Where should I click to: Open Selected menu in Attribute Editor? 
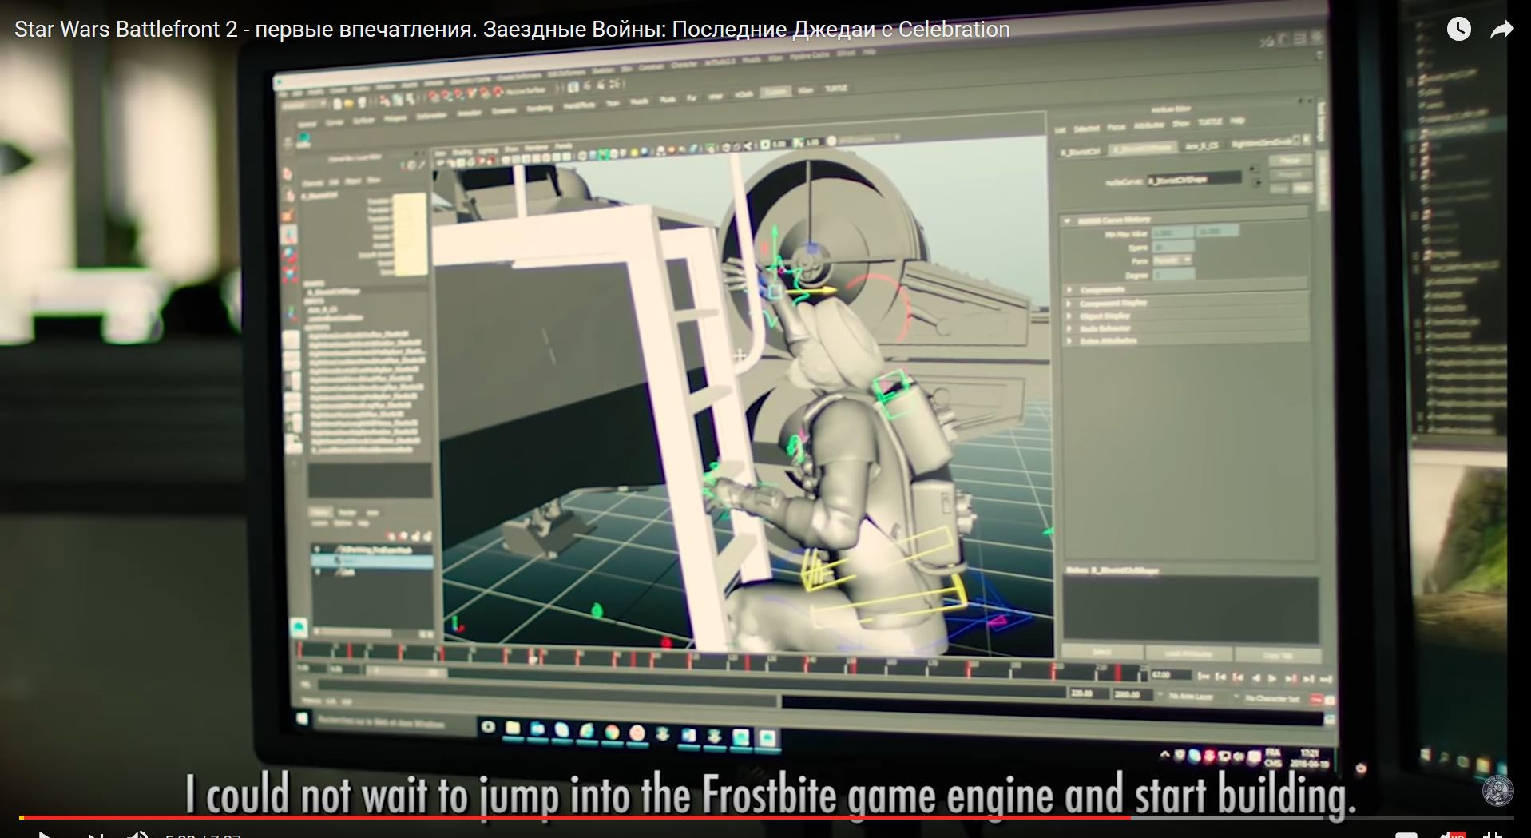[1086, 129]
